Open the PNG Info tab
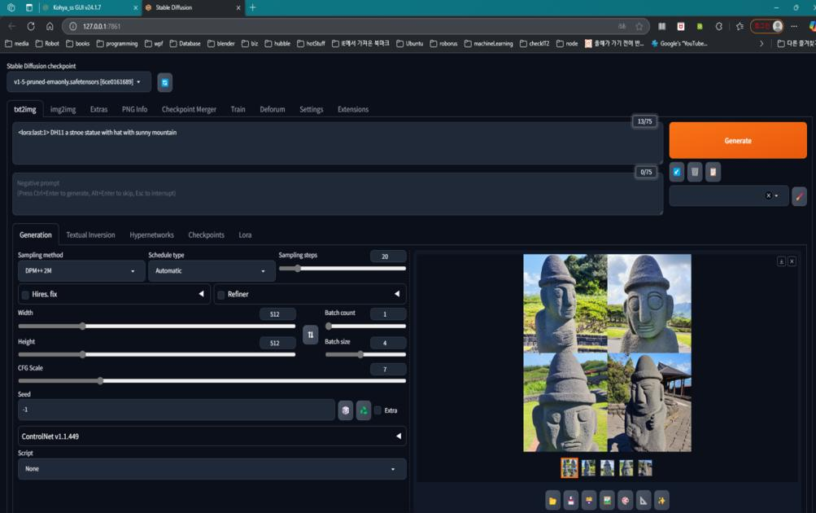 pyautogui.click(x=134, y=109)
